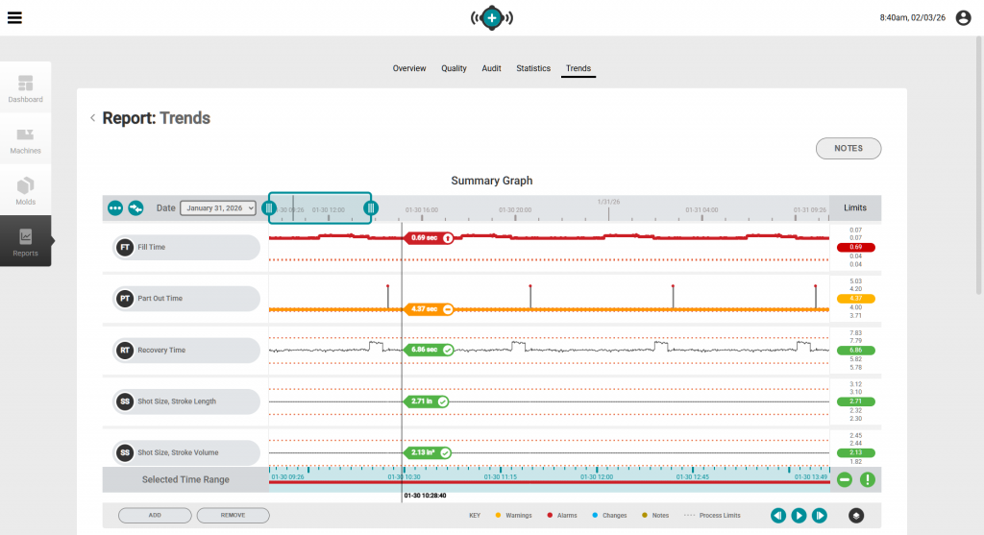
Task: Click the 0.69 sec Fill Time value marker
Action: 429,238
